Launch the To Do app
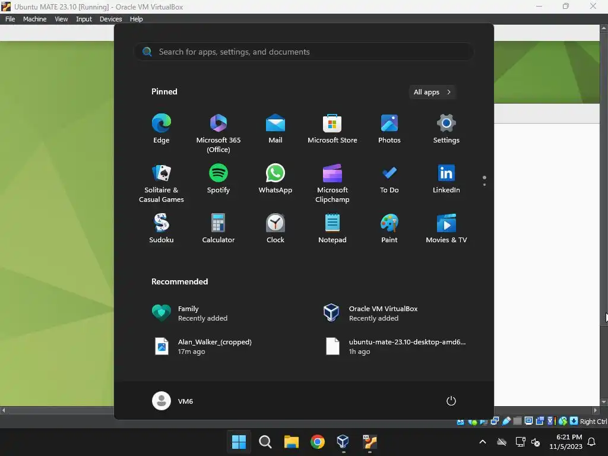The width and height of the screenshot is (608, 456). tap(389, 179)
